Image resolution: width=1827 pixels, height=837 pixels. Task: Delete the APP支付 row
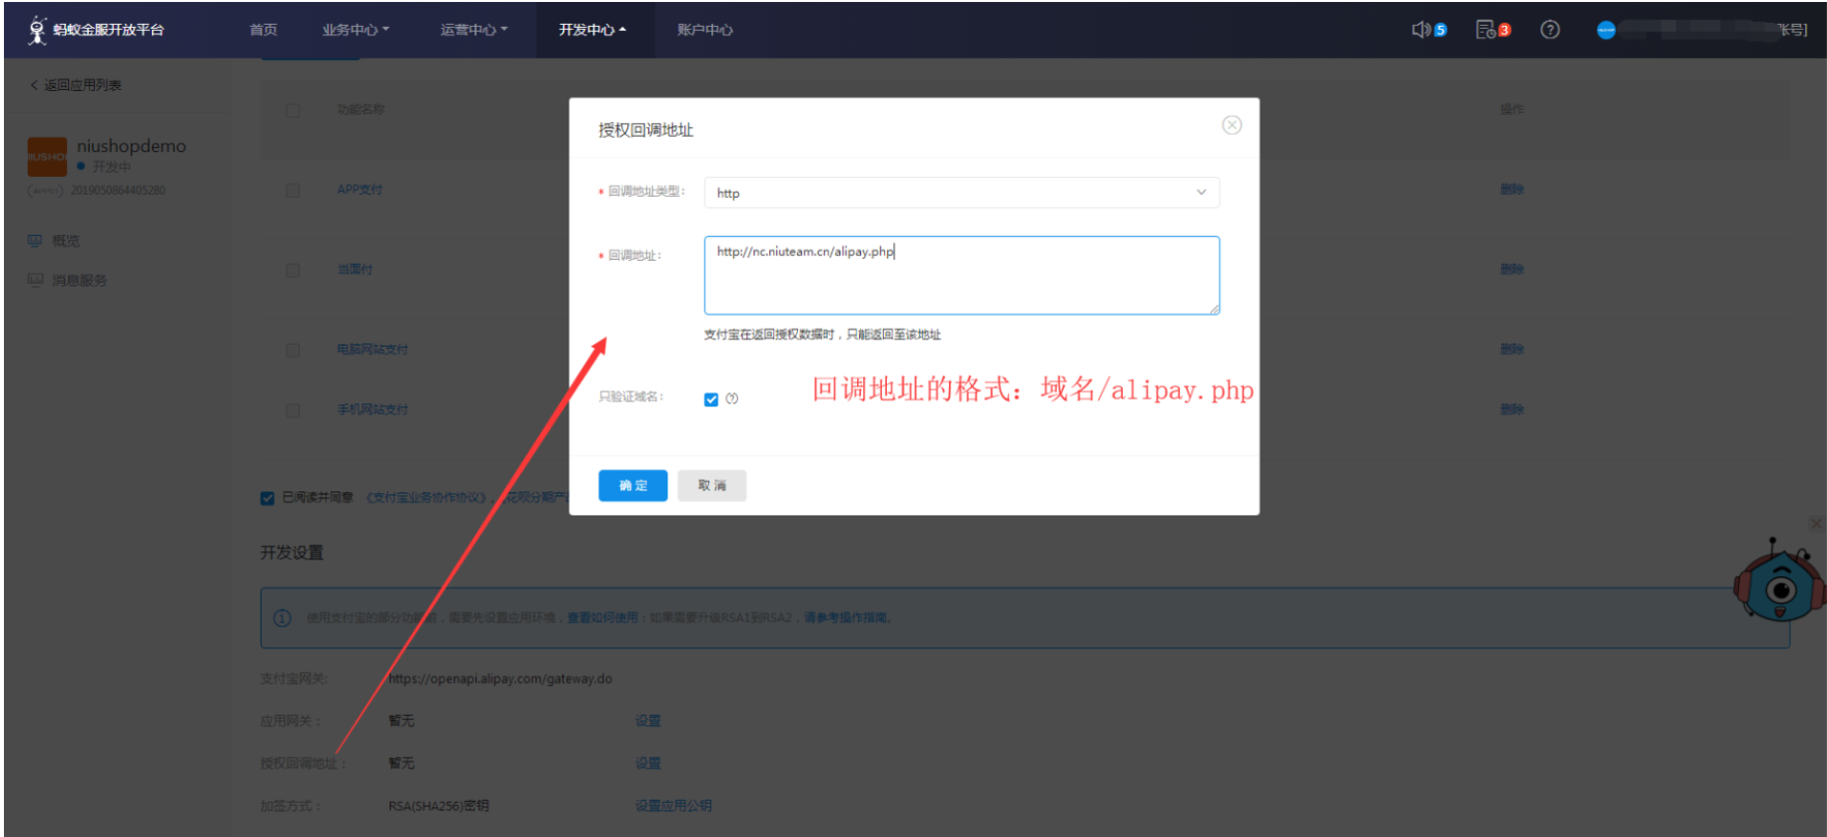click(1512, 190)
